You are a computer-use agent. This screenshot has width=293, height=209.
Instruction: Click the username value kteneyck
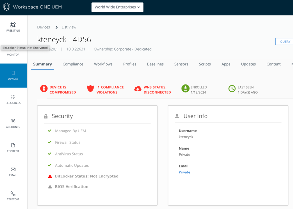186,137
